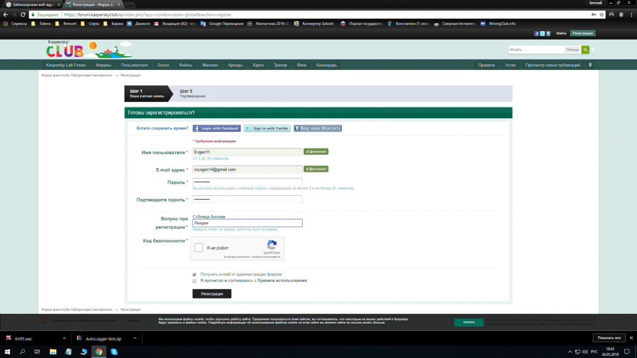Viewport: 637px width, 358px height.
Task: Open Kaspersky Lab Forum menu item
Action: coord(66,65)
